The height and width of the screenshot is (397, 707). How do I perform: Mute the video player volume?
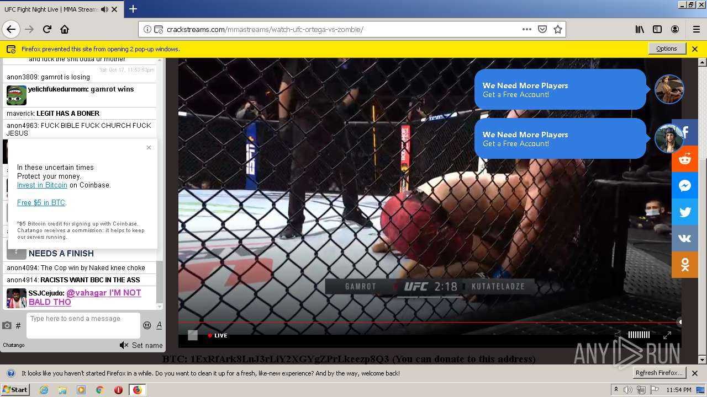pyautogui.click(x=618, y=335)
